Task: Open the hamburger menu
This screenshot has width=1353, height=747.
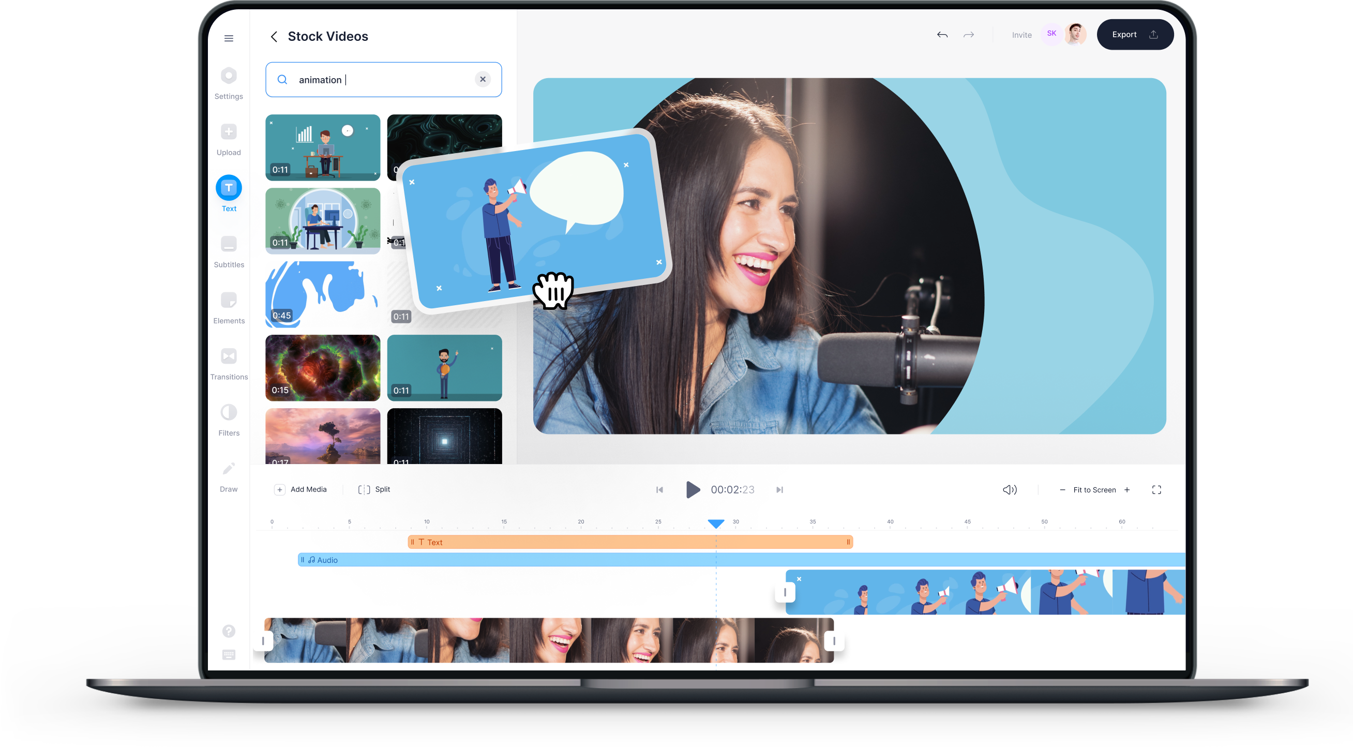Action: coord(229,38)
